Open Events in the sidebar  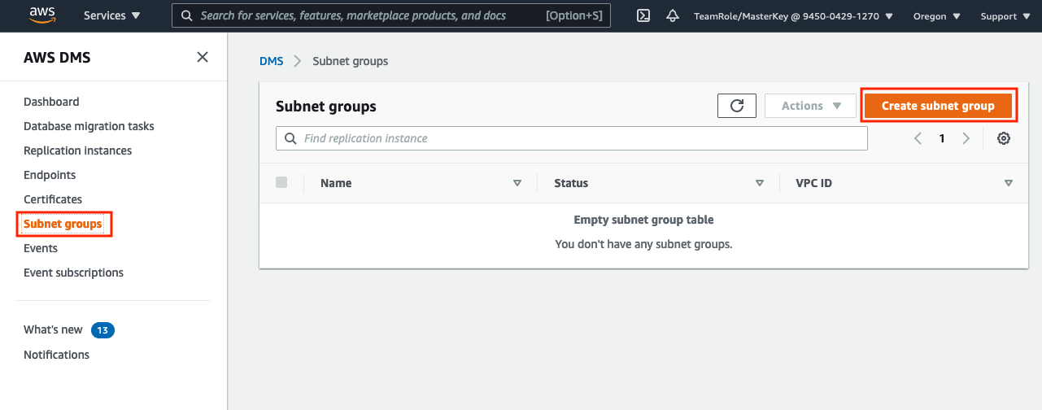click(x=41, y=248)
